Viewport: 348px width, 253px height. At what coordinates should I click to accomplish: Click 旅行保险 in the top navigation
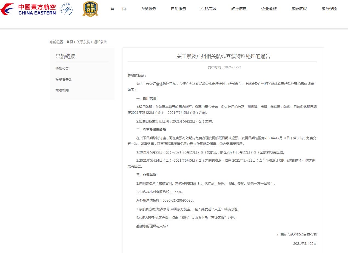point(329,9)
